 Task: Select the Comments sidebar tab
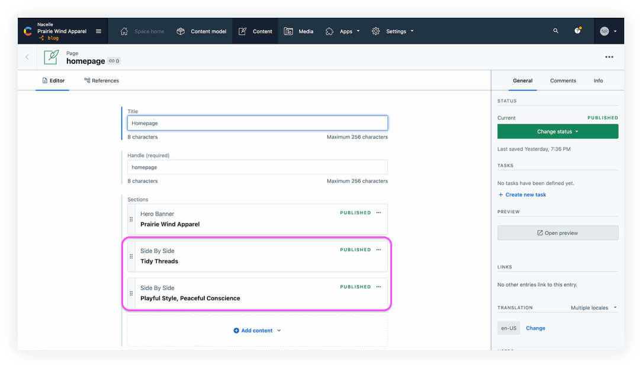click(563, 81)
